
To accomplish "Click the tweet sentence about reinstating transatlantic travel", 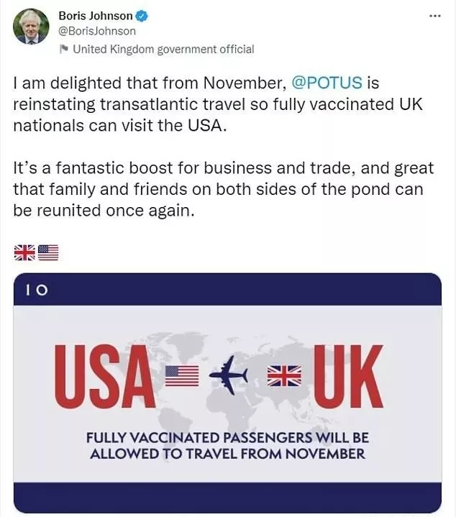I will click(x=216, y=104).
